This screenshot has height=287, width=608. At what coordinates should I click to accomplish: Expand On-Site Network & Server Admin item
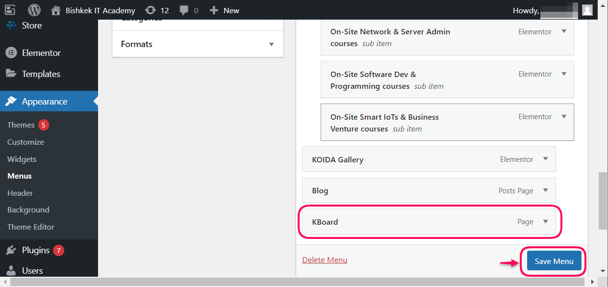564,31
